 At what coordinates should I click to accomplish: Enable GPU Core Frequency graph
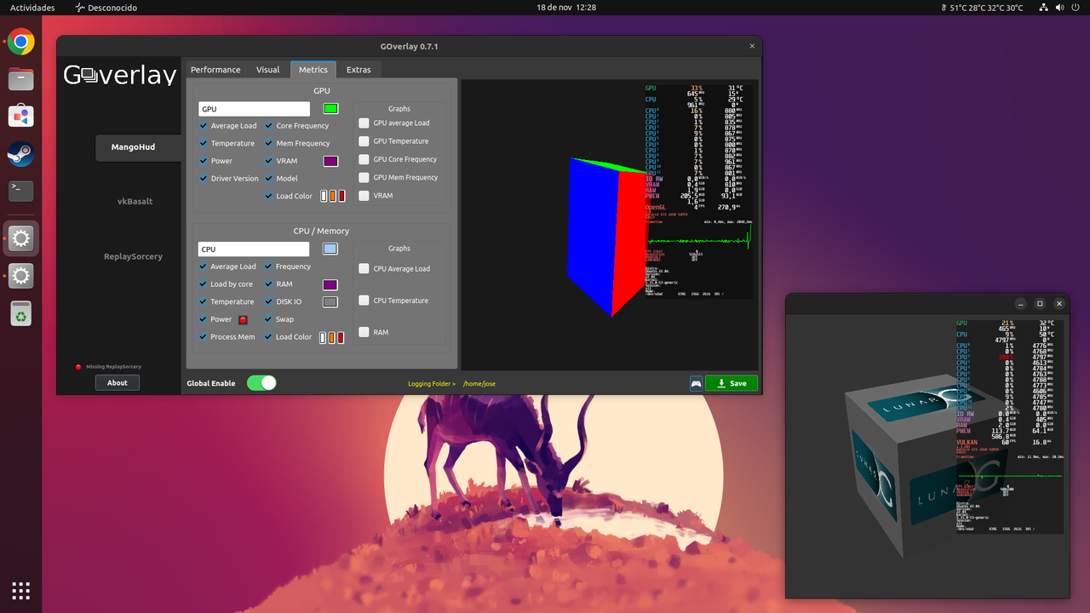pyautogui.click(x=364, y=159)
